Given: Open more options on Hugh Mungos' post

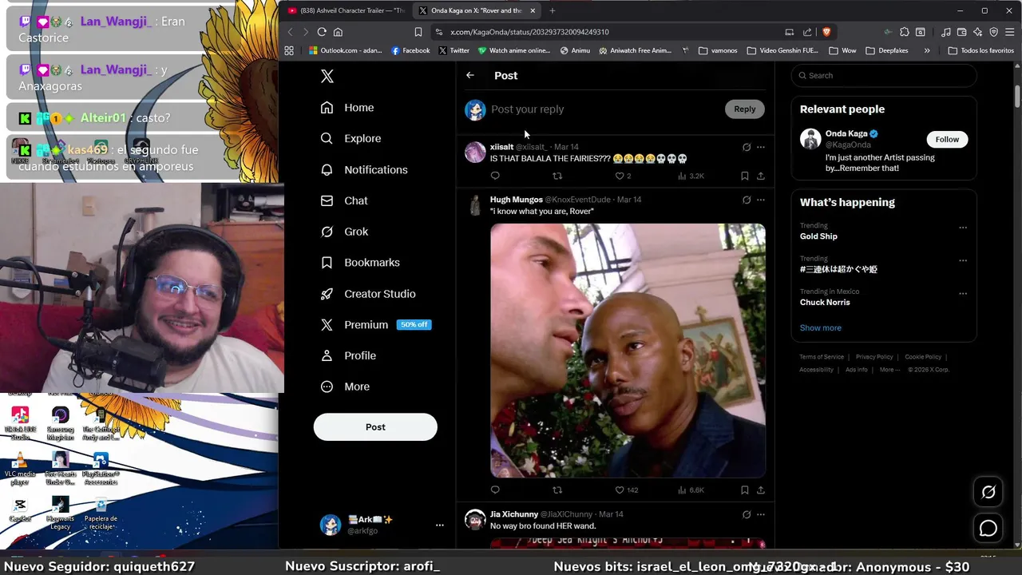Looking at the screenshot, I should click(x=760, y=200).
